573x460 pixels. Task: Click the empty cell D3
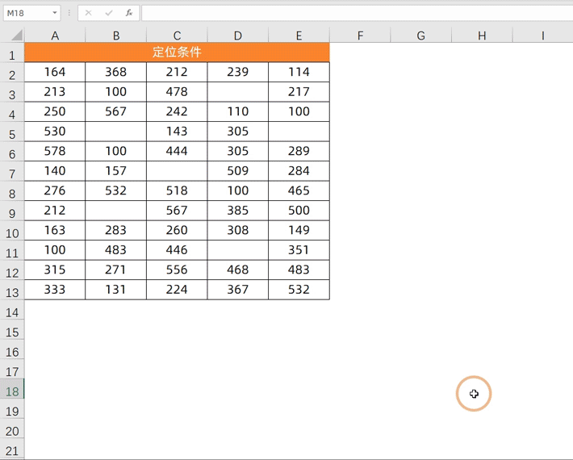[x=238, y=92]
